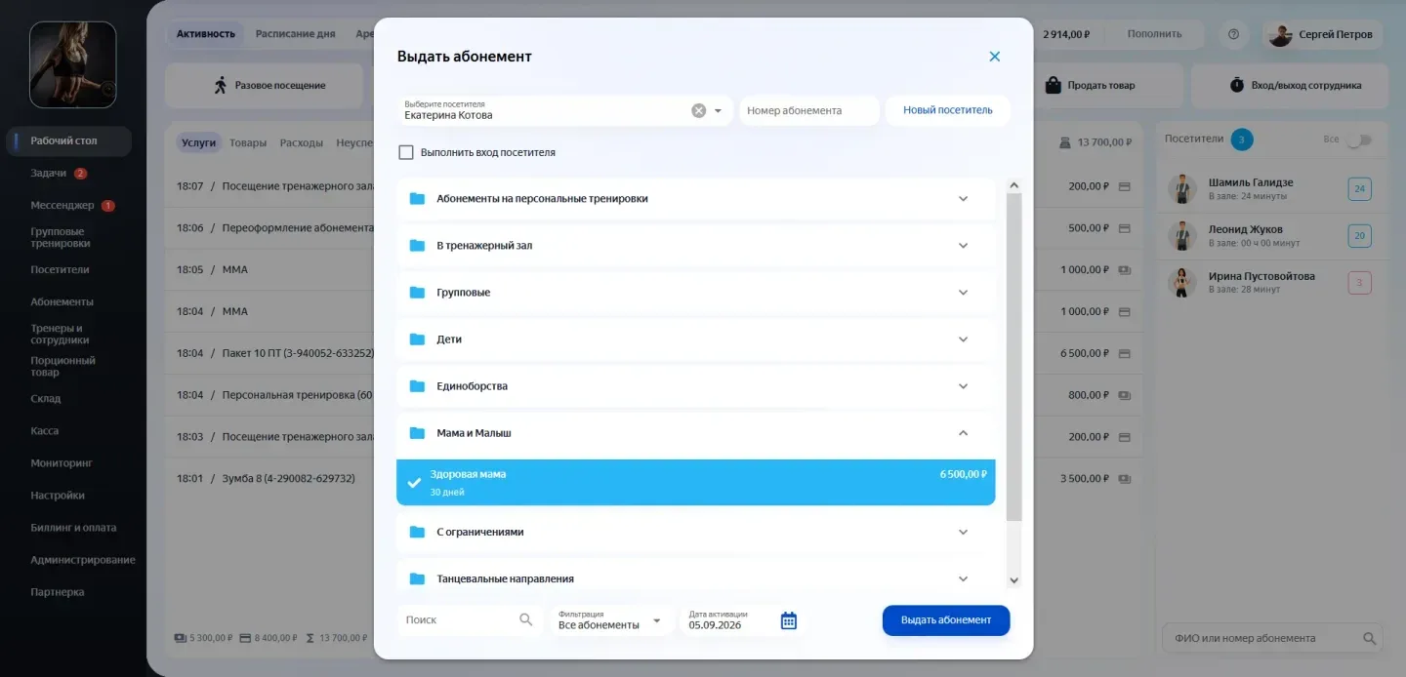Screen dimensions: 1406x677
Task: Deselect the Здоровая мама subscription row
Action: click(695, 482)
